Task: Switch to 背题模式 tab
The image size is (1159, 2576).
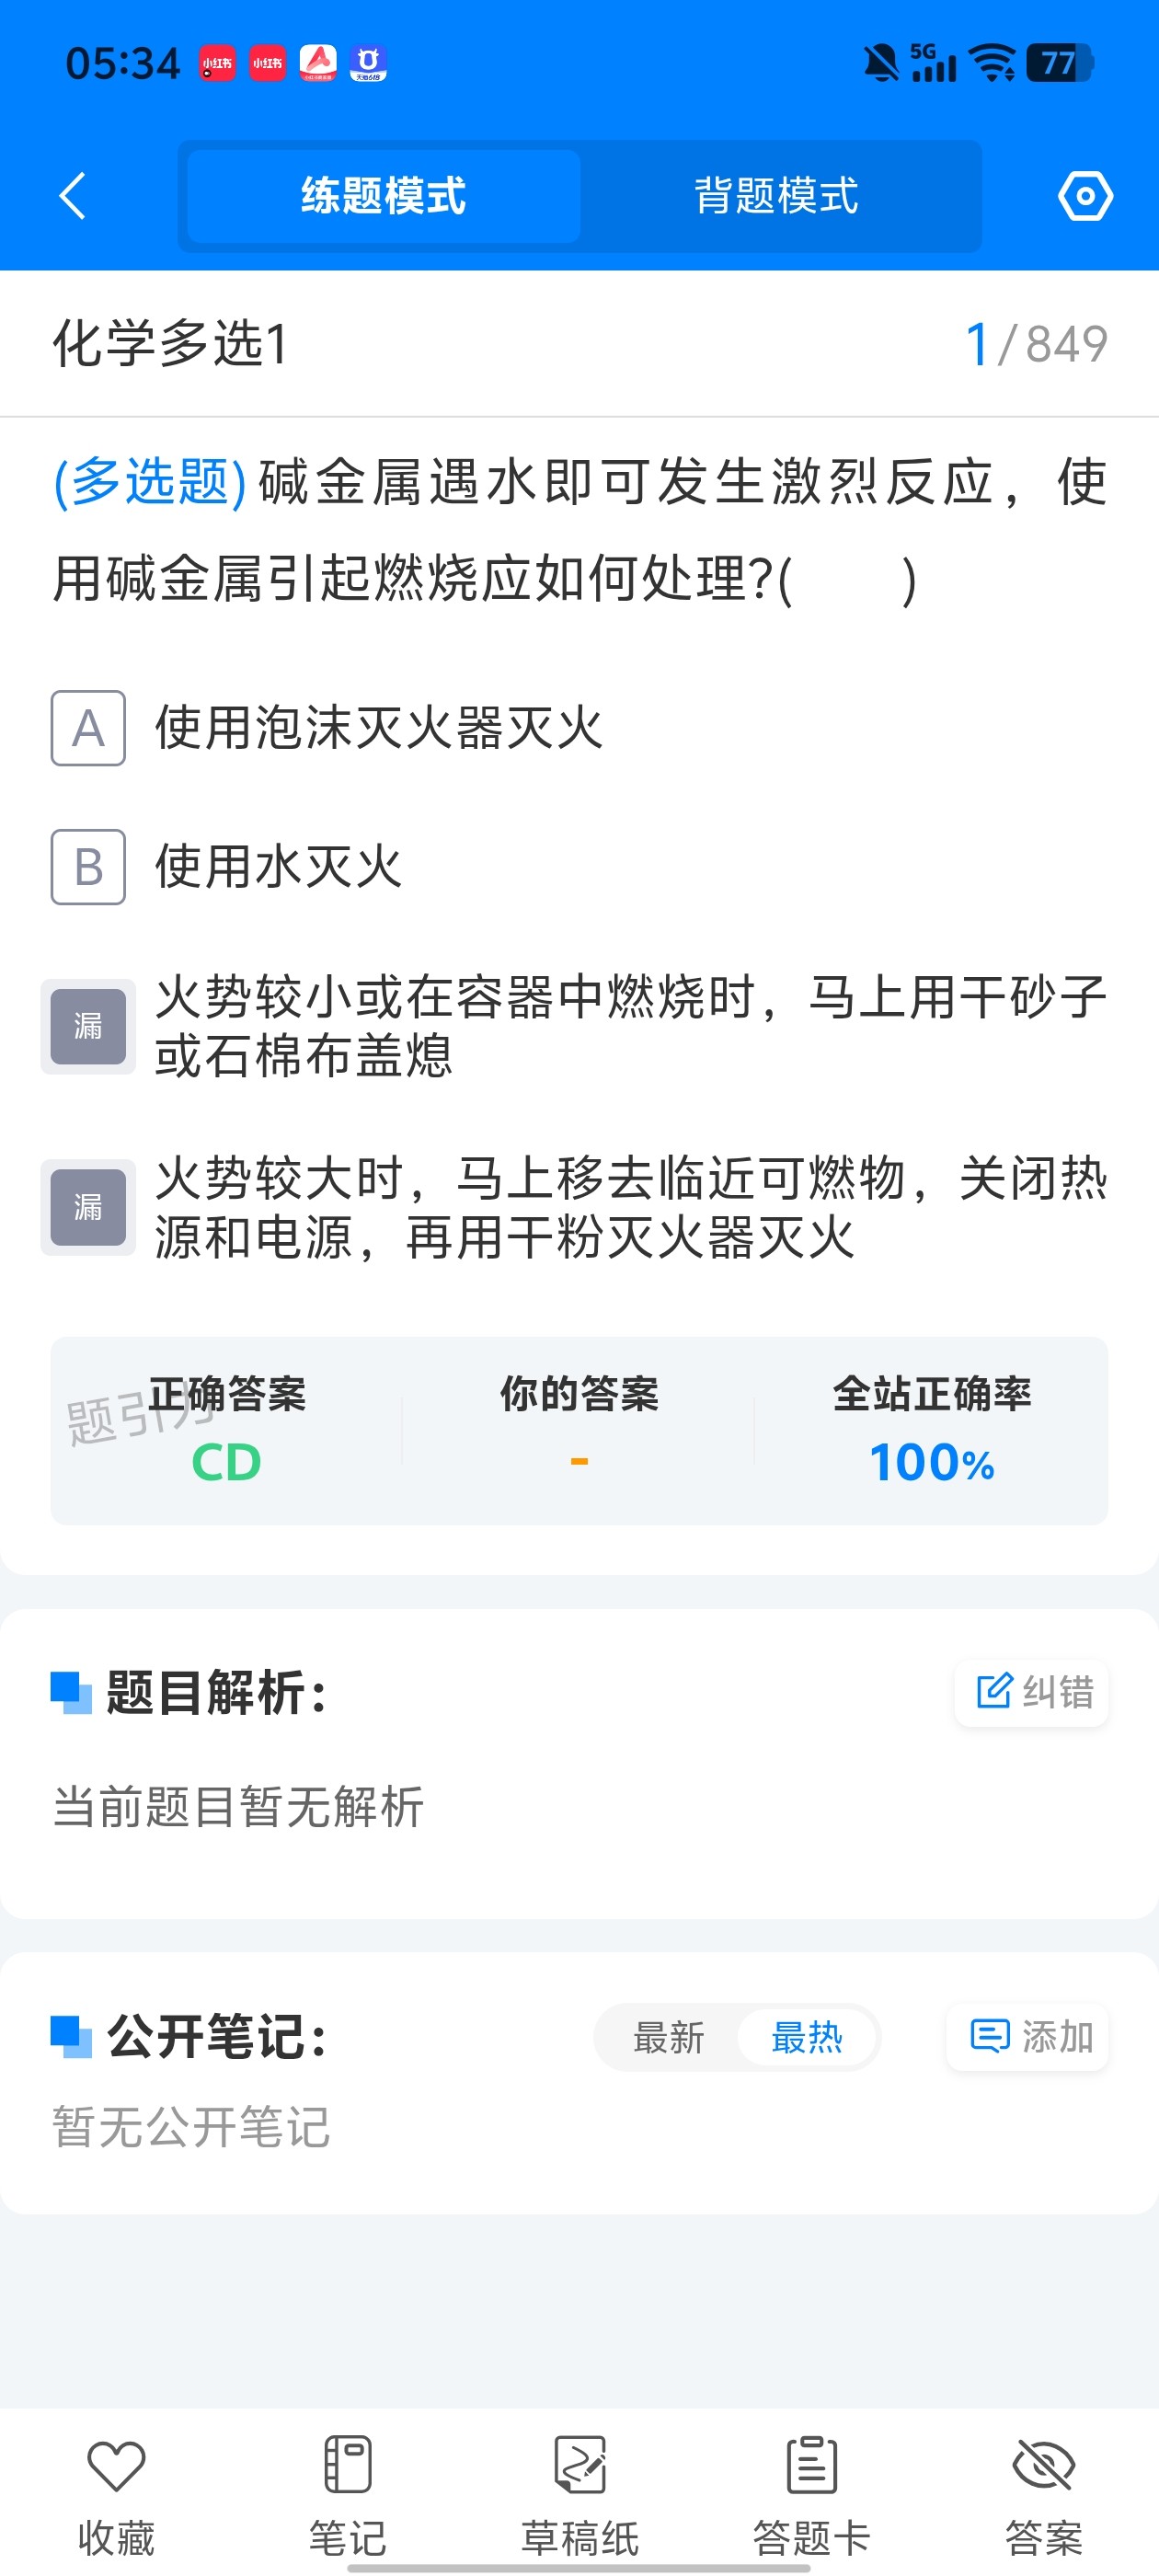Action: tap(776, 196)
